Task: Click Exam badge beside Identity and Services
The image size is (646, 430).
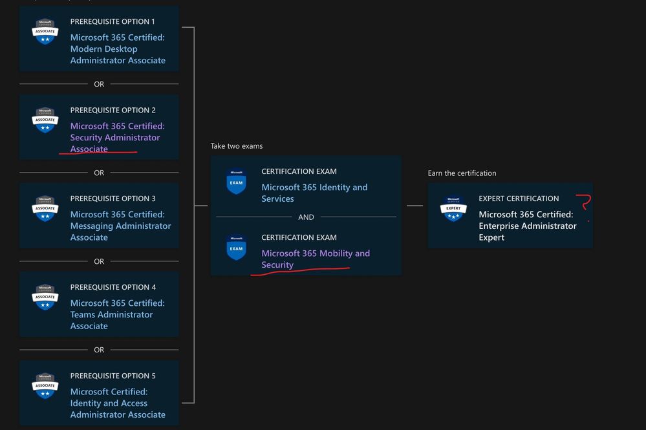Action: point(236,181)
